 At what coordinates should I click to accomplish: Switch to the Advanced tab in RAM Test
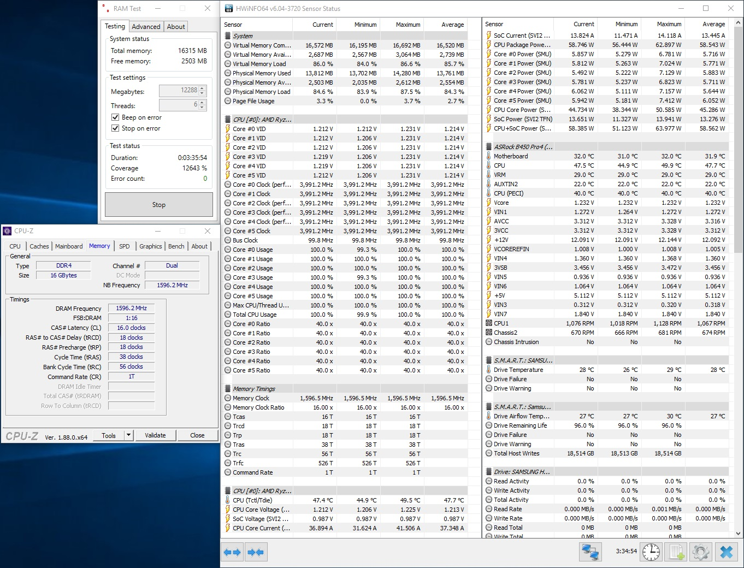point(146,26)
